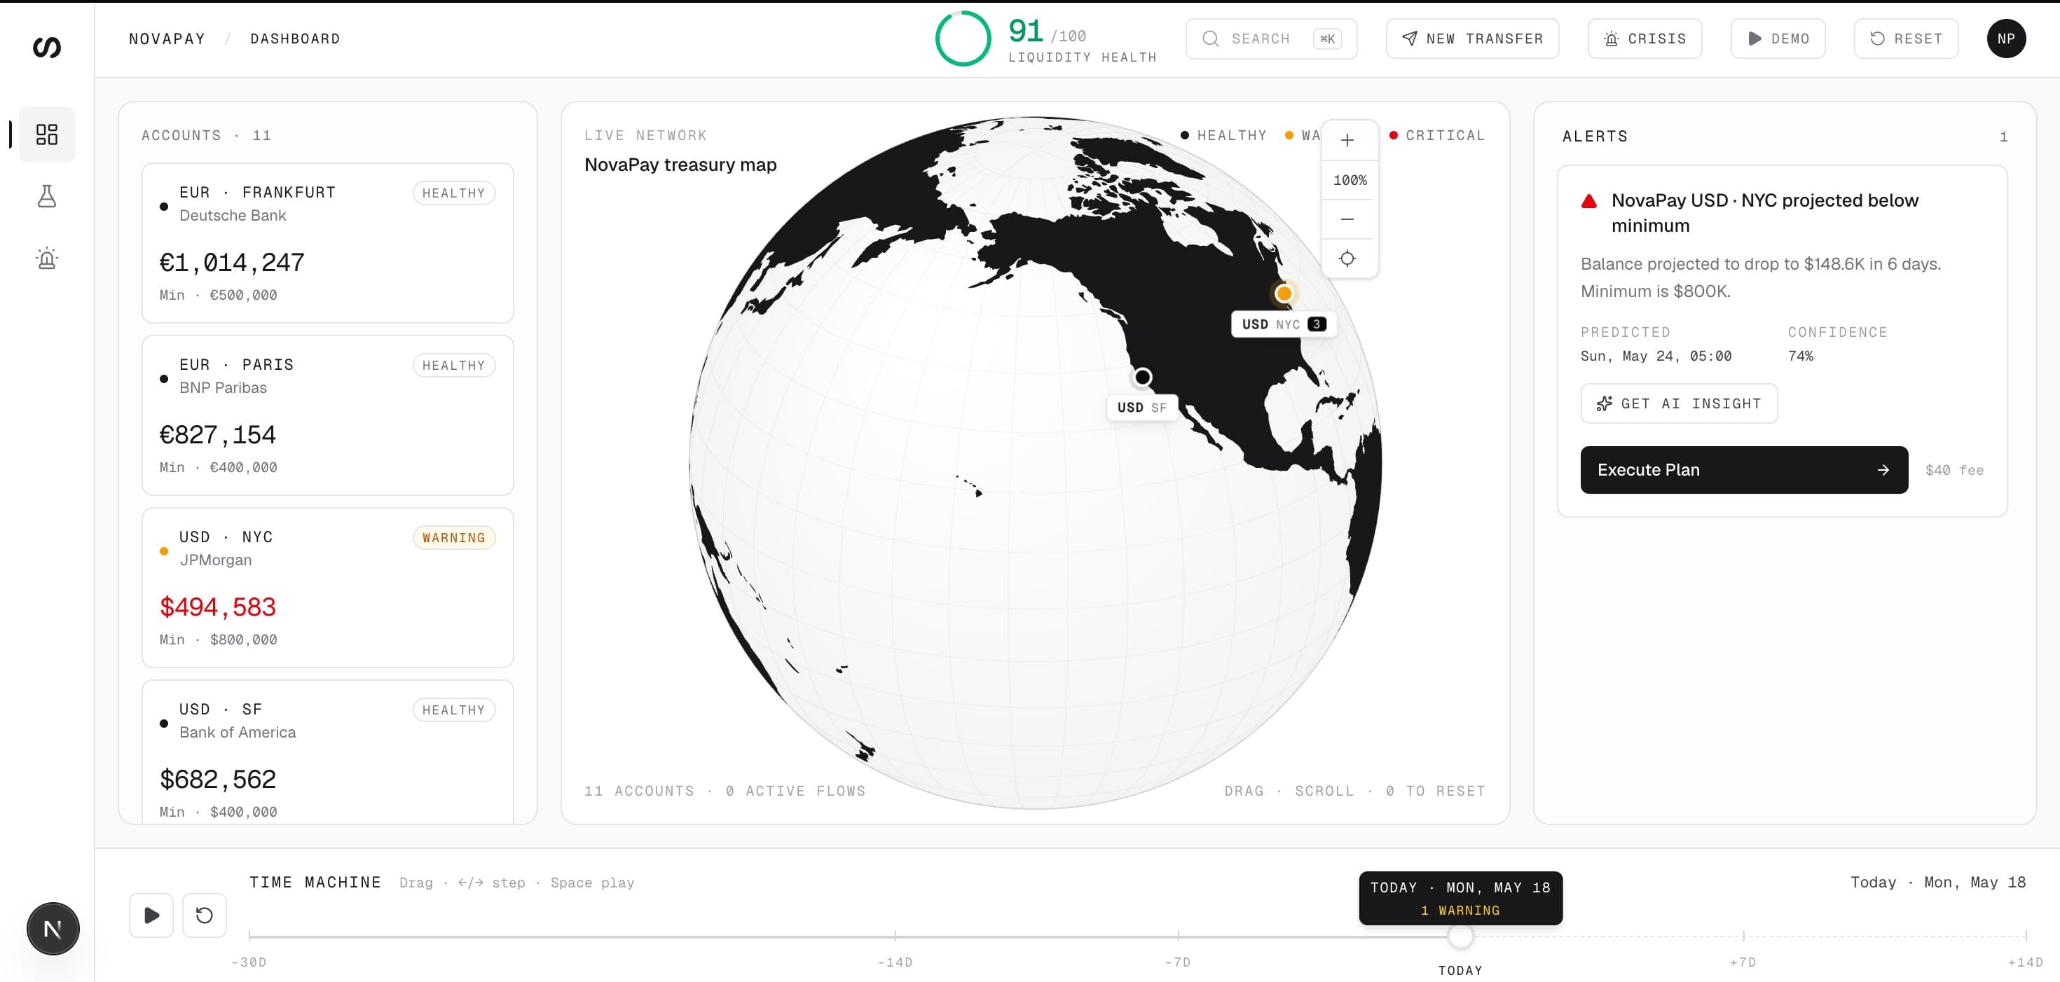Click the HEALTHY legend item

[1223, 135]
